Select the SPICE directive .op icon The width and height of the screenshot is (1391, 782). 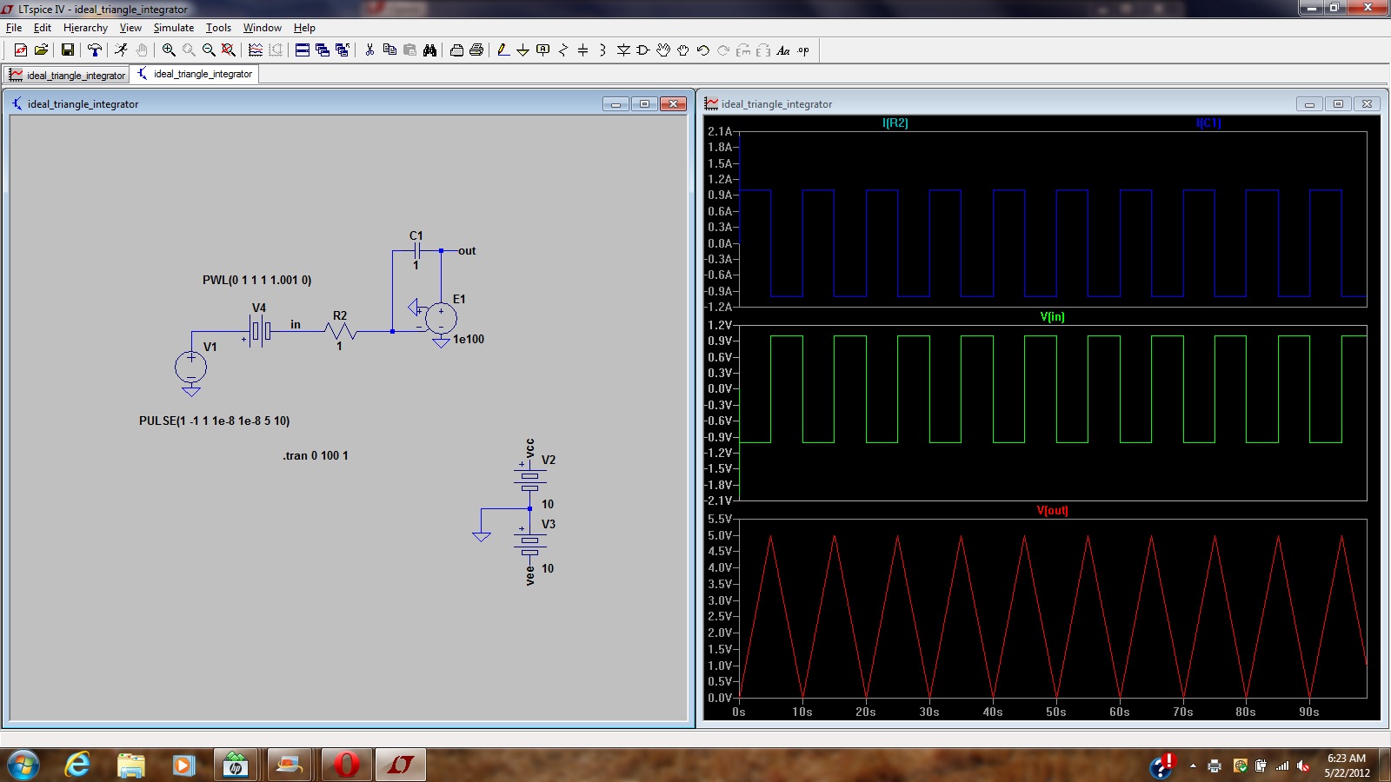pyautogui.click(x=803, y=50)
